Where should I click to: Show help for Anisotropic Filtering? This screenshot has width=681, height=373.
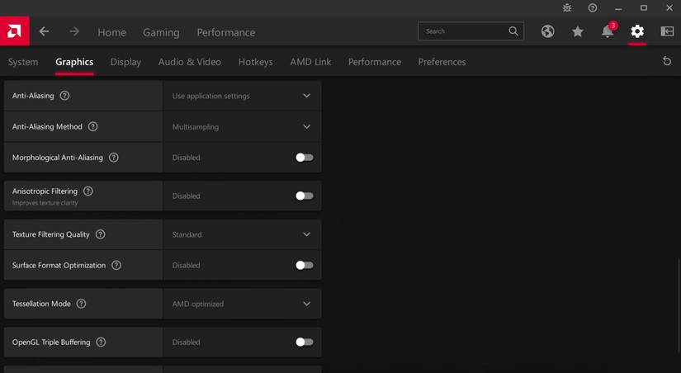tap(88, 191)
